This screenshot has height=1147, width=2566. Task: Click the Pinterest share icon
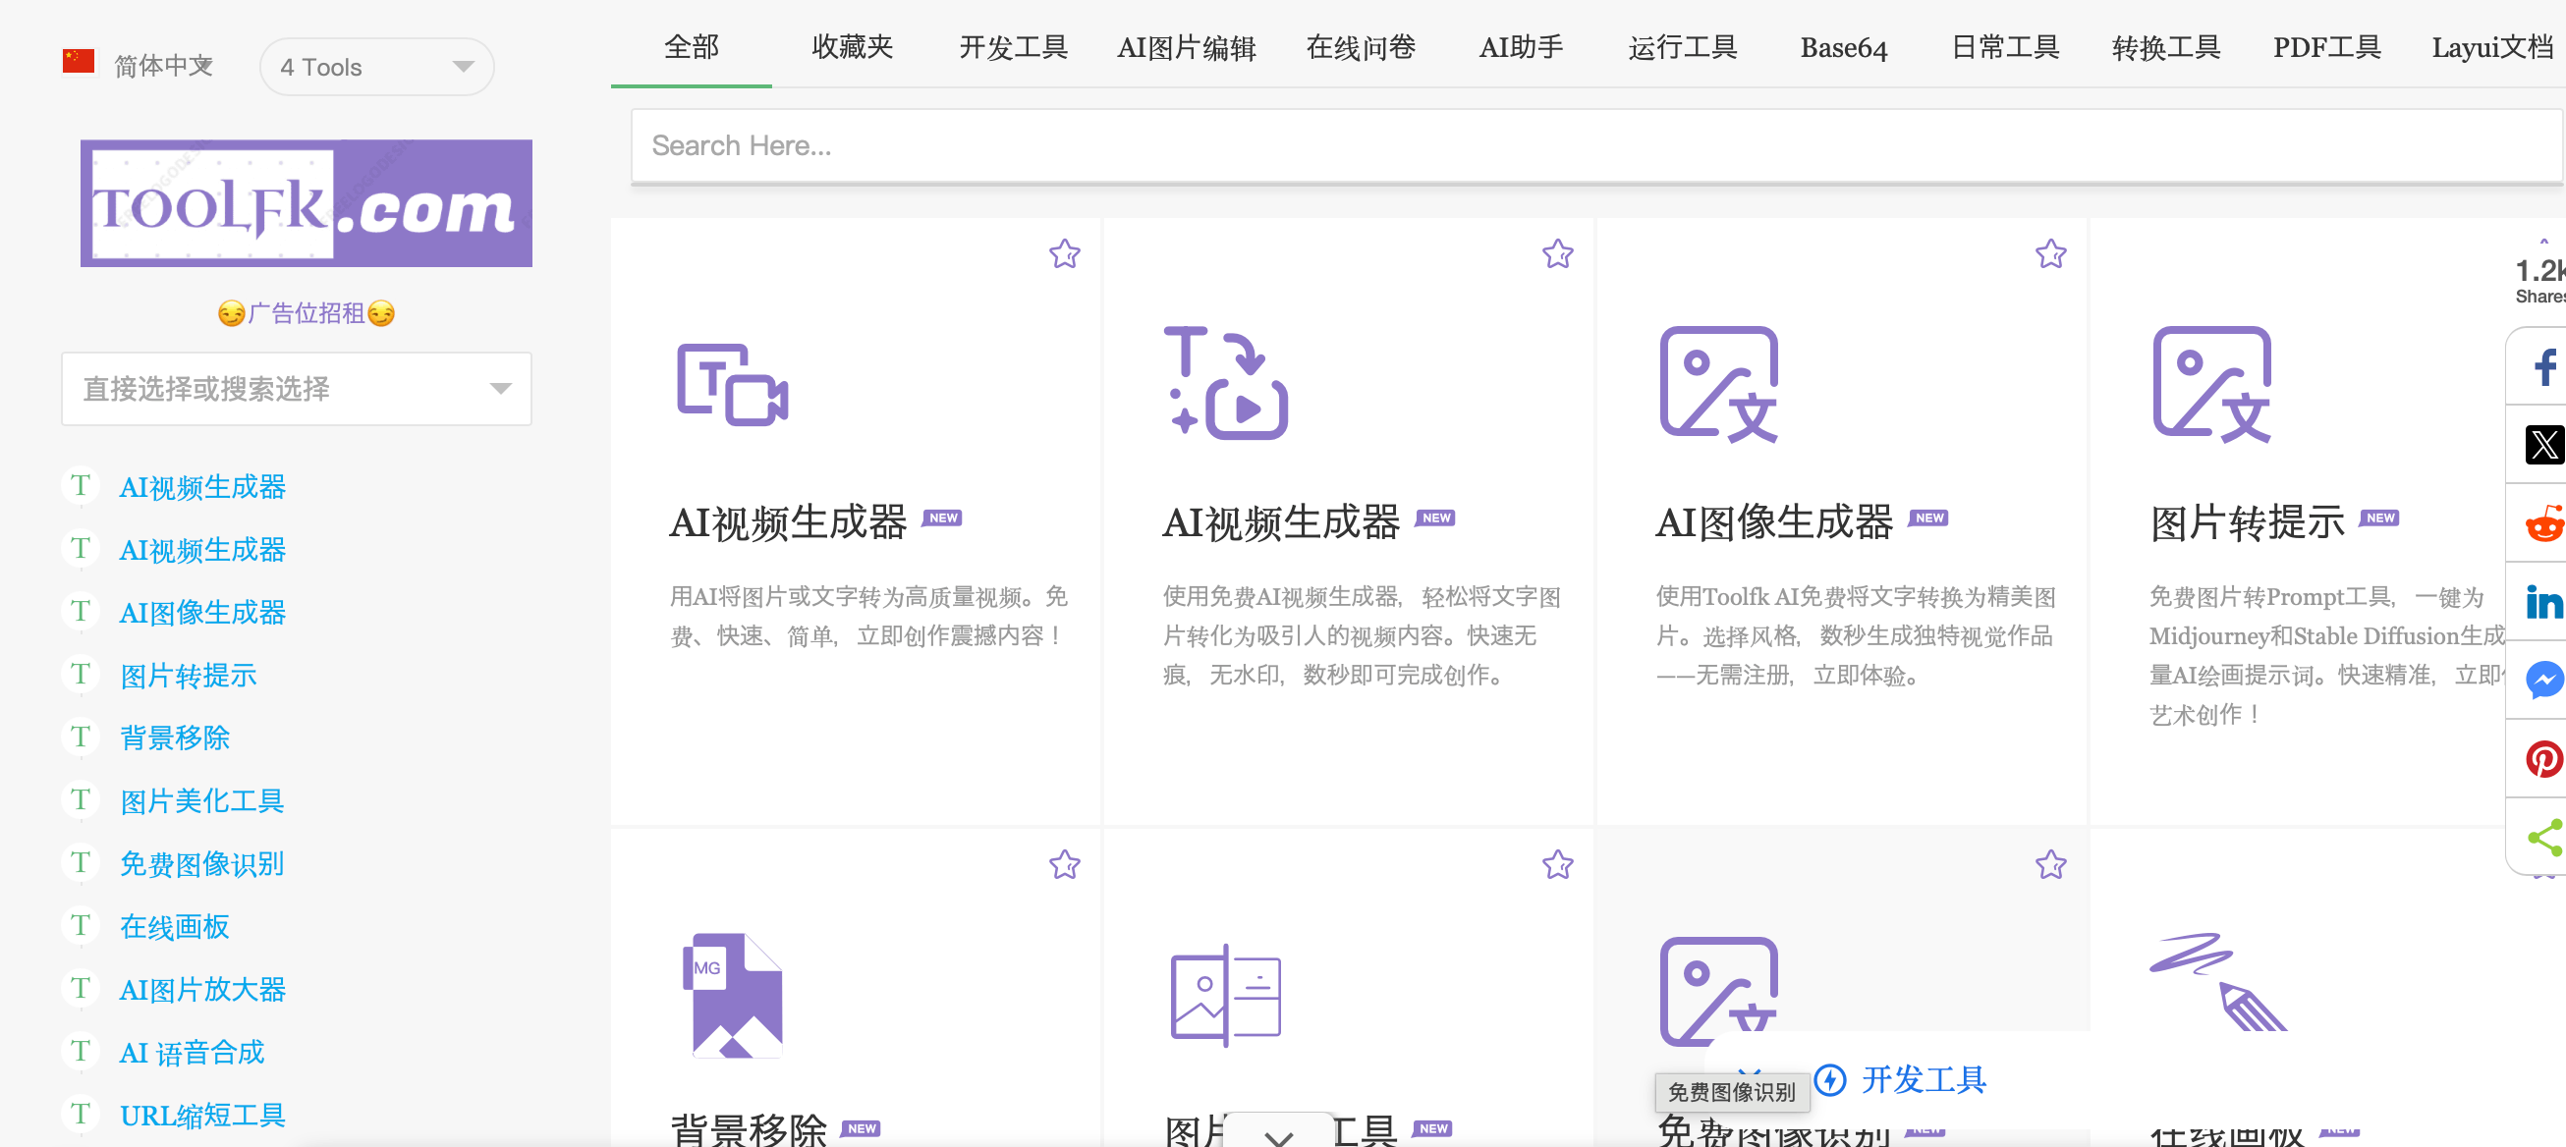tap(2543, 759)
